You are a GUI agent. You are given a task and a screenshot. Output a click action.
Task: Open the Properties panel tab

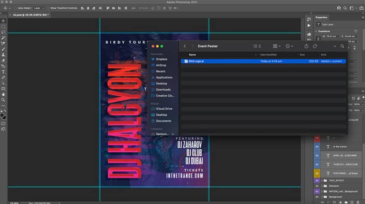point(321,17)
